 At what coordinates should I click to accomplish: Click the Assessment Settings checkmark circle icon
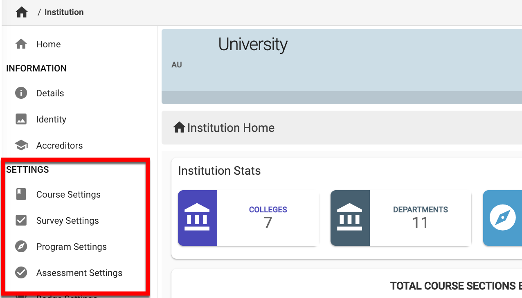tap(21, 273)
